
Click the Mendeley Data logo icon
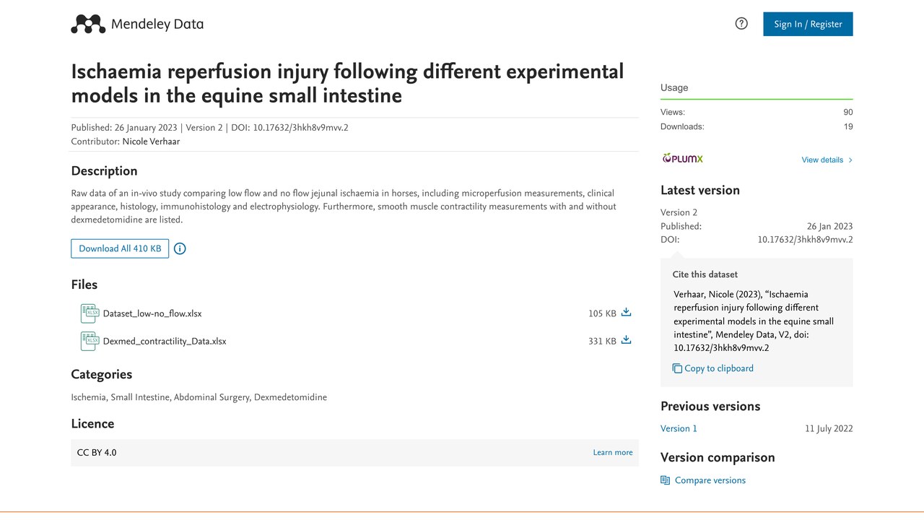pyautogui.click(x=88, y=24)
